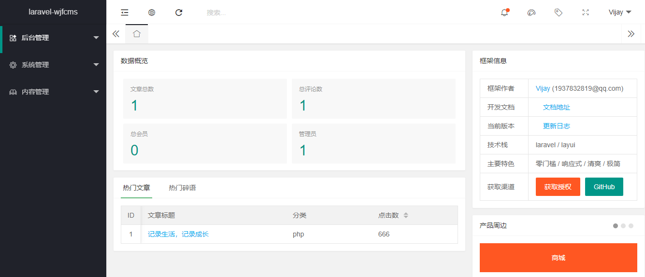Viewport: 645px width, 277px height.
Task: Open article 记录生活，记录成长
Action: [178, 234]
